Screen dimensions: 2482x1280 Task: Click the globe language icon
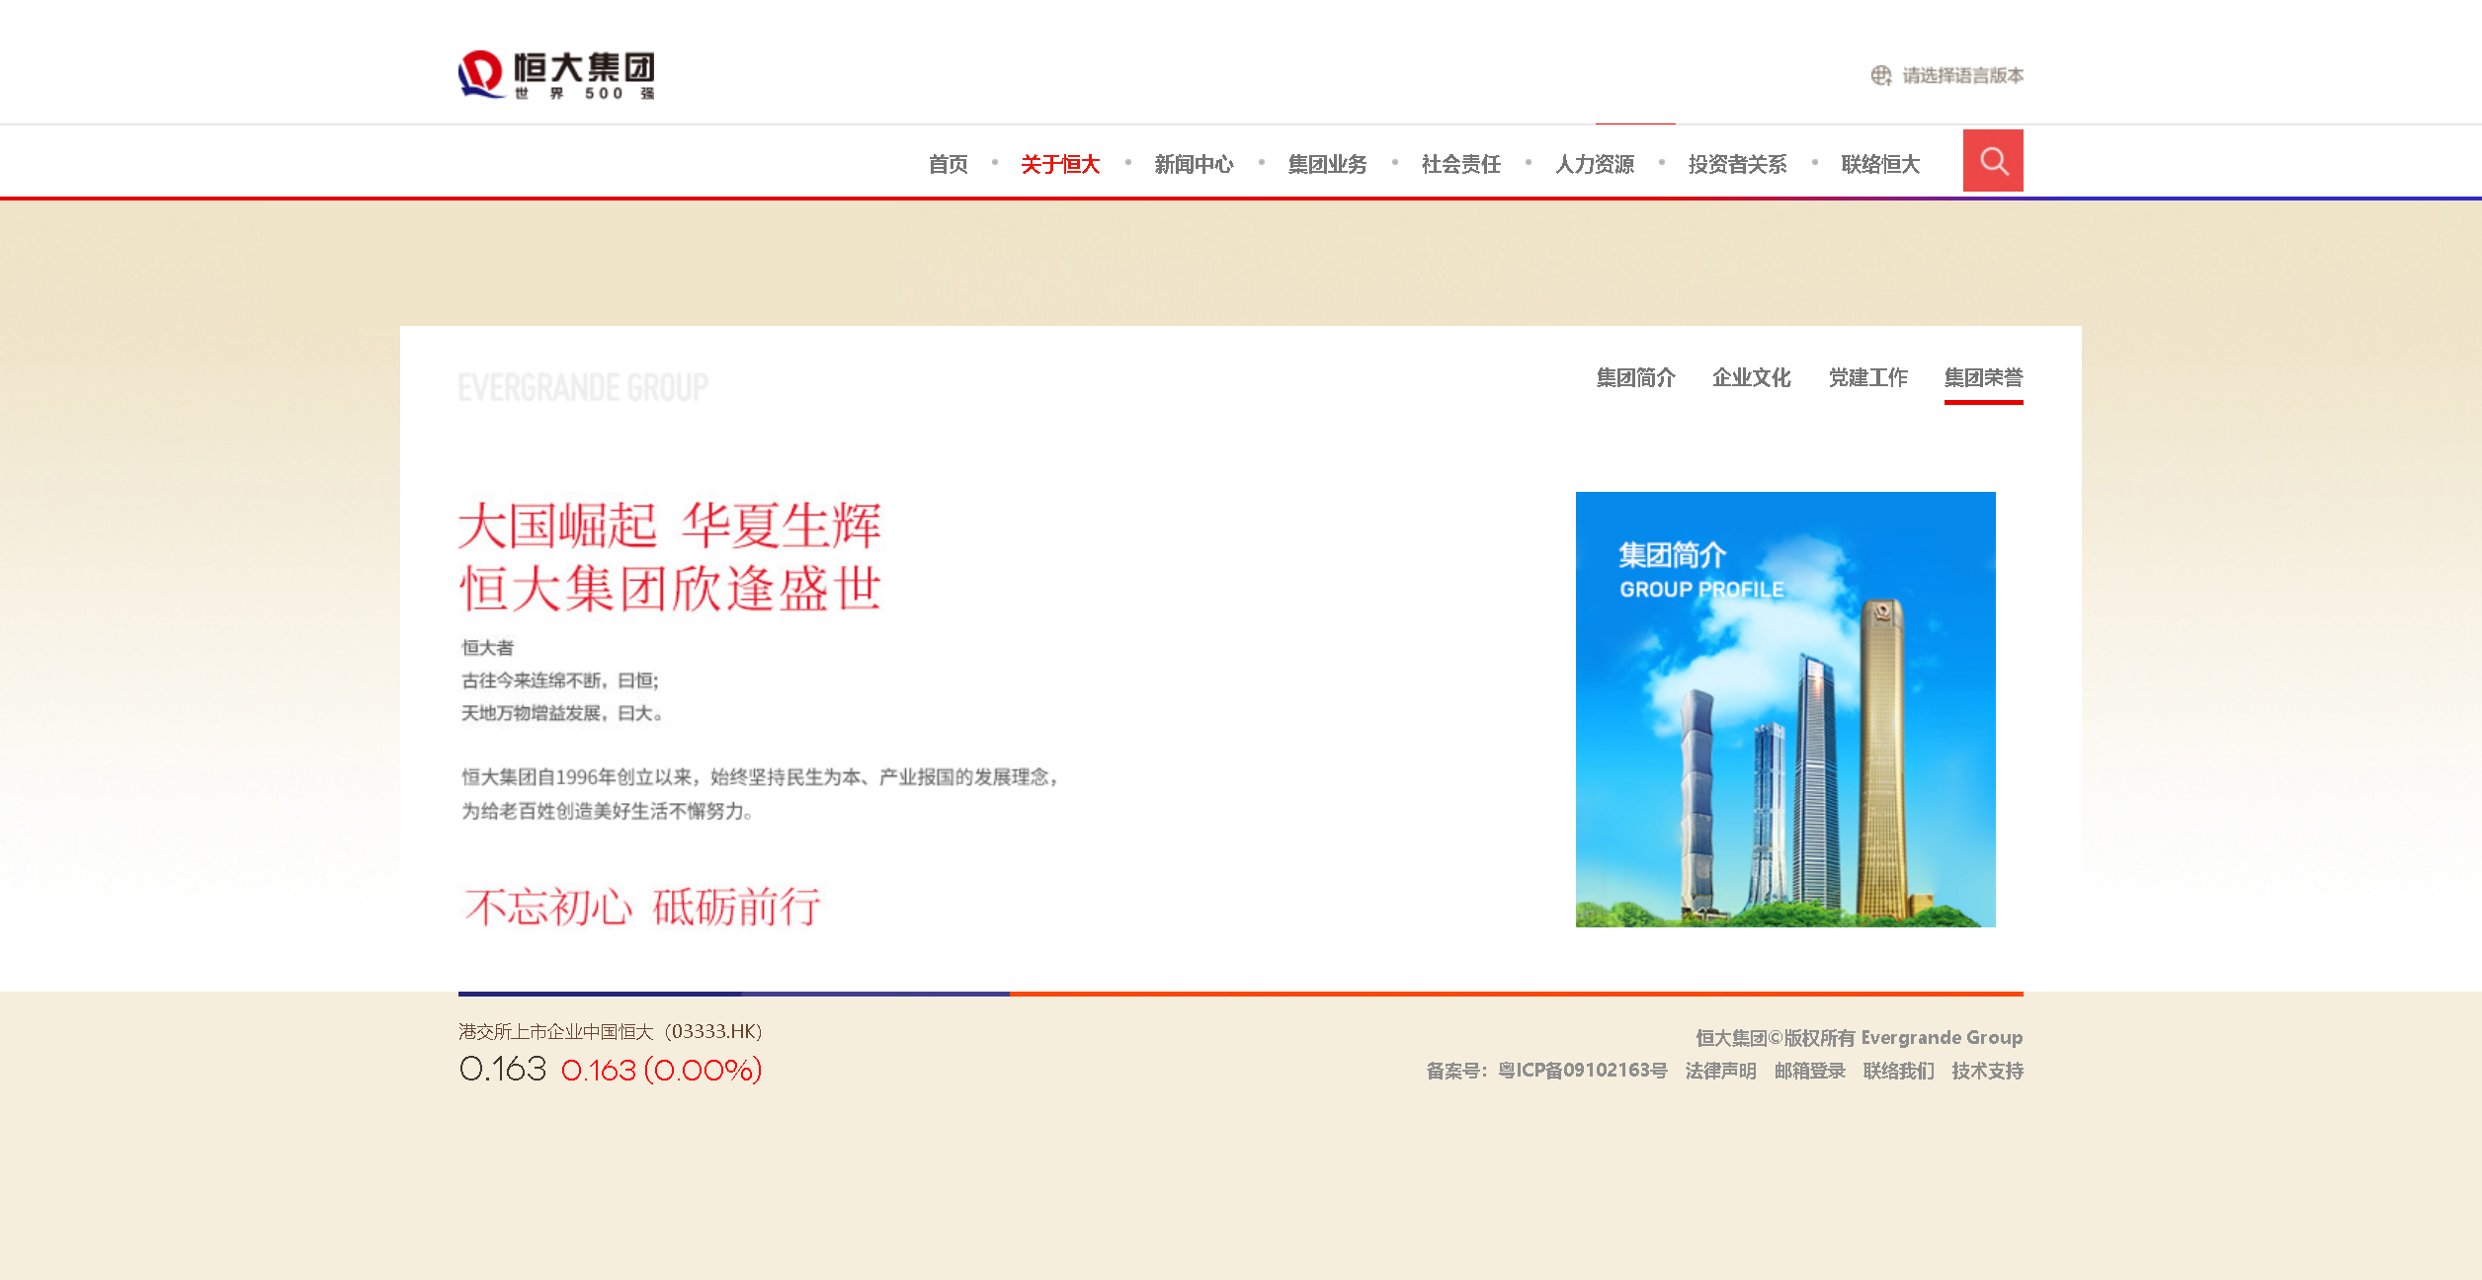coord(1880,76)
